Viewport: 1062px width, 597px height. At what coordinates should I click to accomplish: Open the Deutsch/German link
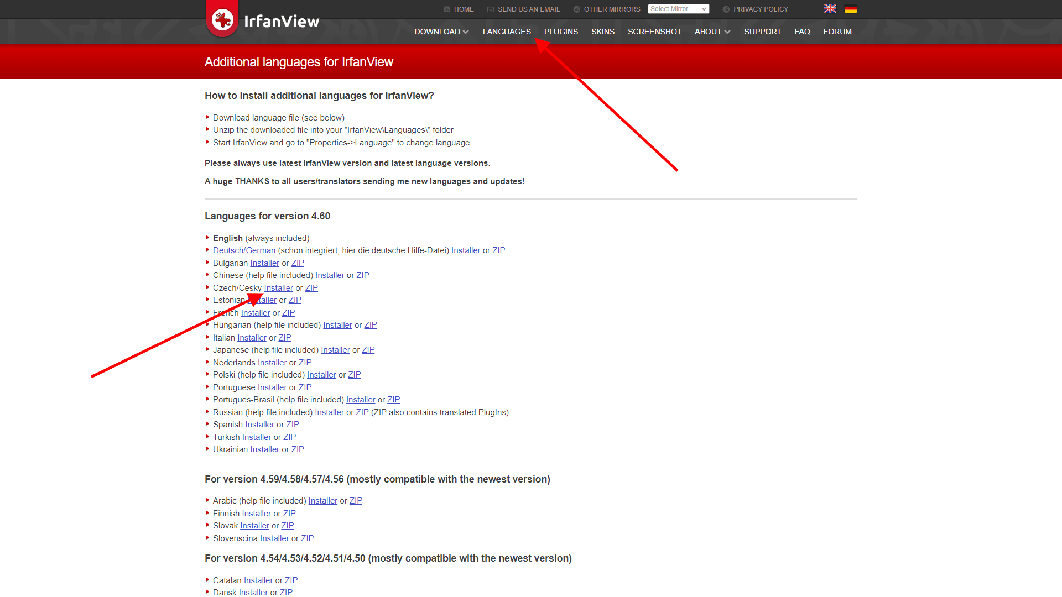(244, 250)
